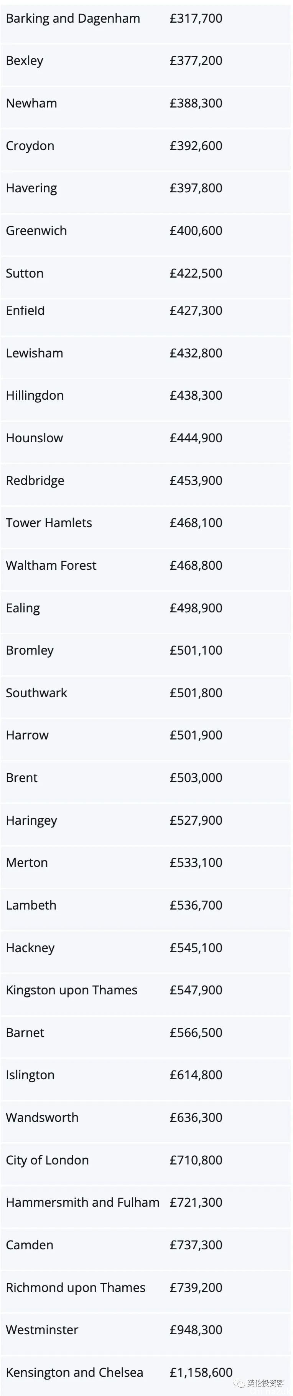
Task: Click the Kensington and Chelsea name
Action: (74, 1373)
